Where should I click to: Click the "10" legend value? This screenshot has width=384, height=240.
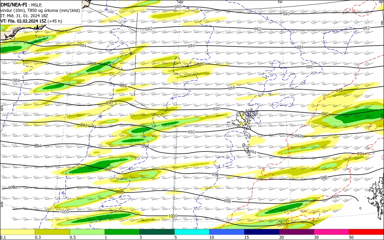click(x=212, y=237)
